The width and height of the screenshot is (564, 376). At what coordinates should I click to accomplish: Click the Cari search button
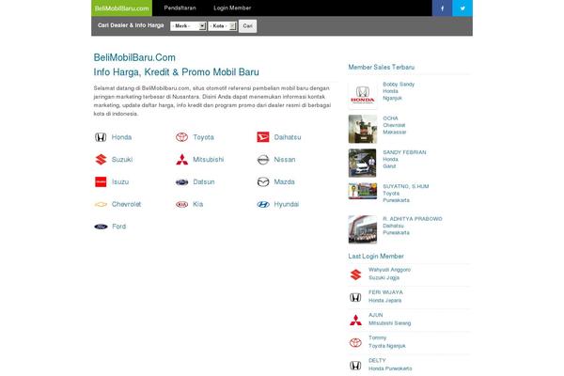point(247,26)
